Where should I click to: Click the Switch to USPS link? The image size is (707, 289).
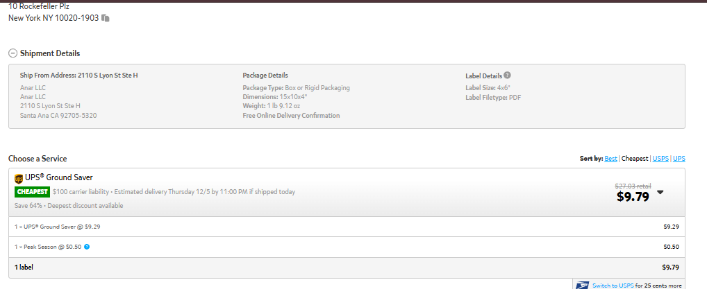pyautogui.click(x=613, y=286)
